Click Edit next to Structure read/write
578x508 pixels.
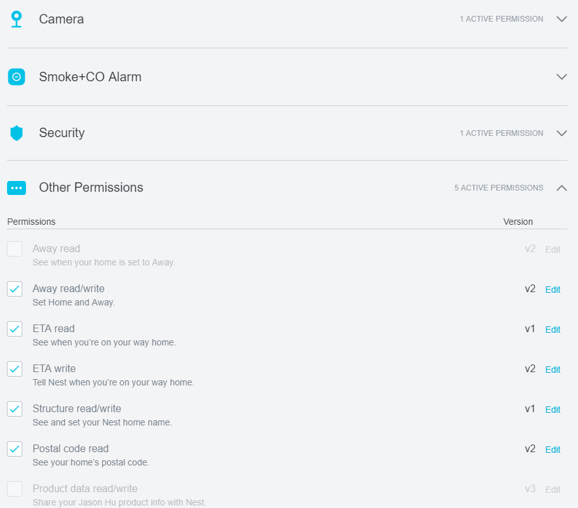click(x=553, y=410)
